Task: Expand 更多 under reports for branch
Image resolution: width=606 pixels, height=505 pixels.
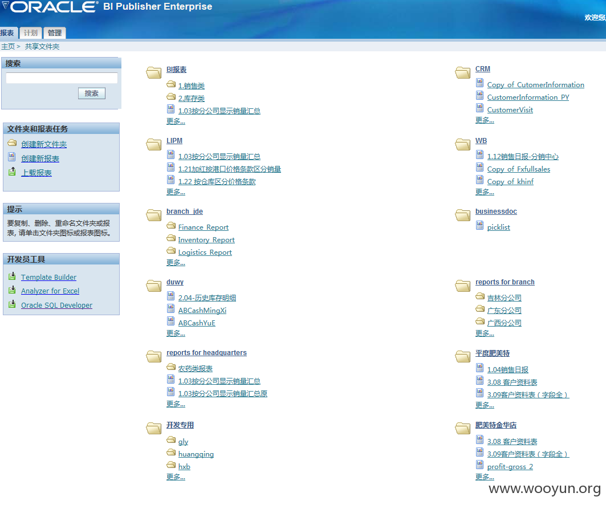Action: (x=485, y=333)
